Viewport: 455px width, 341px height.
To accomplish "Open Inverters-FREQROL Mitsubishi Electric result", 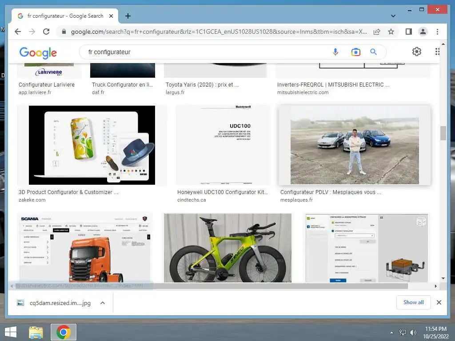I will (x=333, y=85).
